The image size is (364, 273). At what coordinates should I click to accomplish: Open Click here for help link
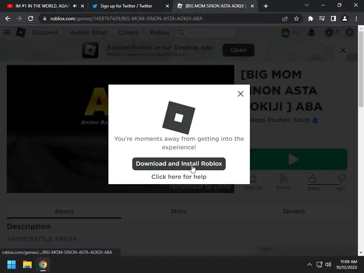tap(179, 177)
